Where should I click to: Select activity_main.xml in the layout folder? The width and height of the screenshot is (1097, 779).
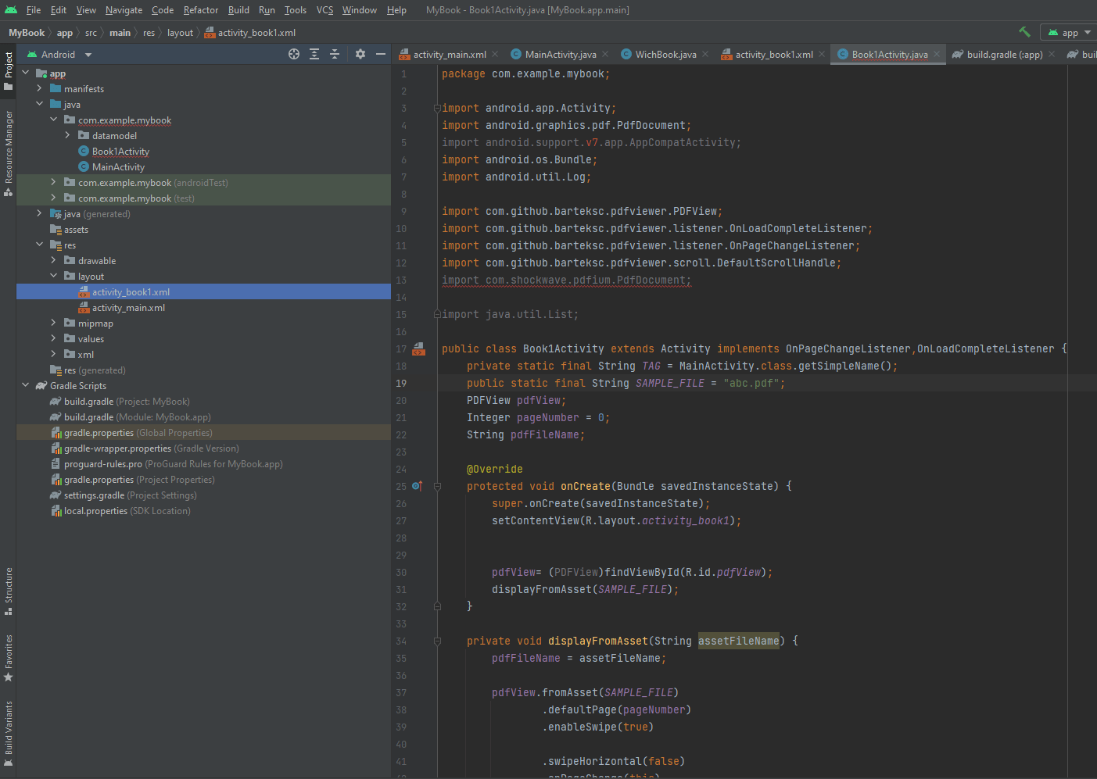[128, 308]
